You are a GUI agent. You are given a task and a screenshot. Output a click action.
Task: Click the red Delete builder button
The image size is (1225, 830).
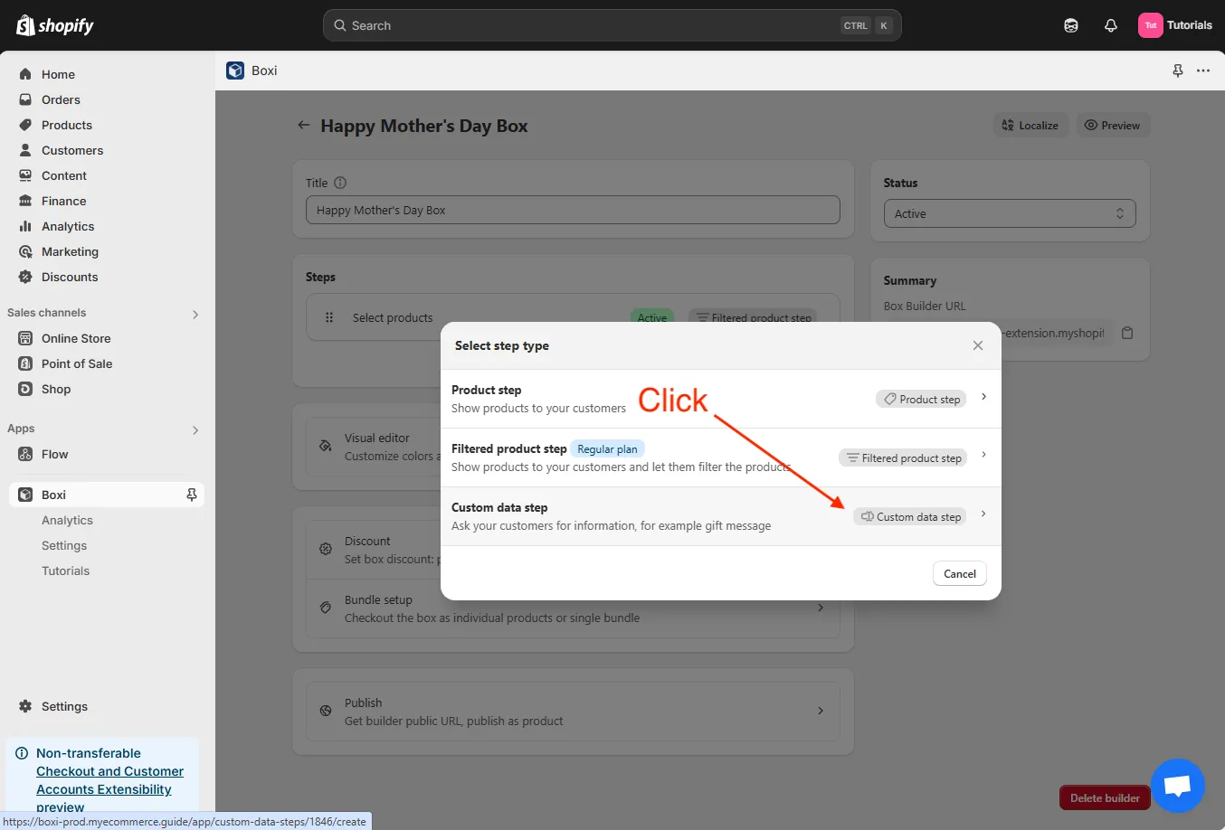pos(1104,797)
